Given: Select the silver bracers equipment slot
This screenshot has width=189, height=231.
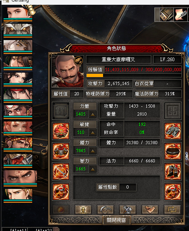Looking at the screenshot, I should click(x=173, y=131).
